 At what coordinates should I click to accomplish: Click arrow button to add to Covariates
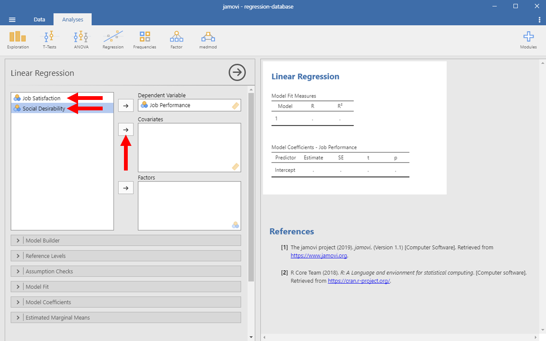pos(125,129)
